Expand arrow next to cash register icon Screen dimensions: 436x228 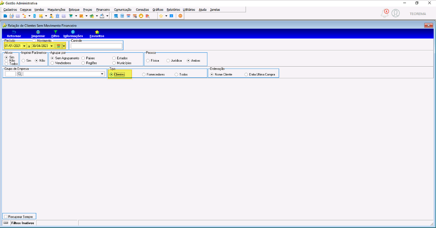click(107, 16)
